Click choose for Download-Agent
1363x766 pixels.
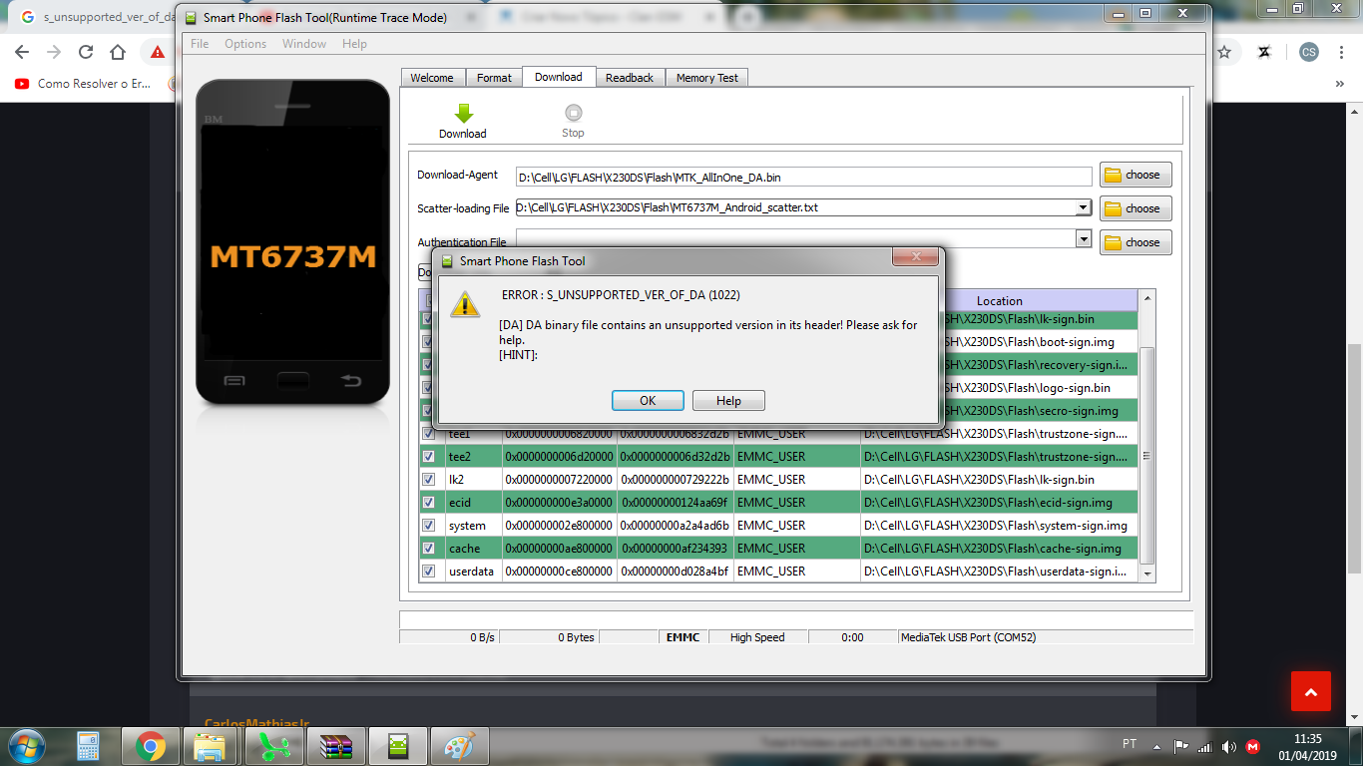pos(1136,175)
